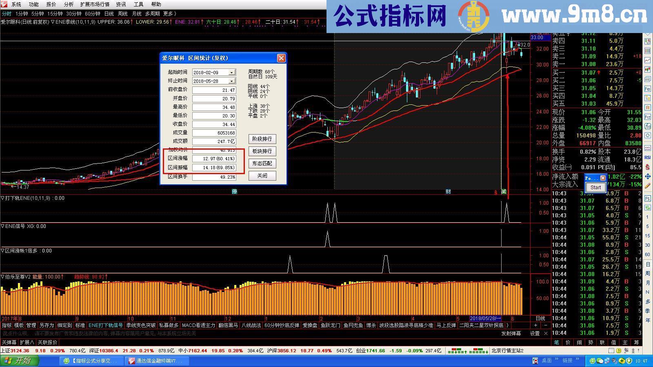Click the plus button beside indicator tabs

(535, 325)
